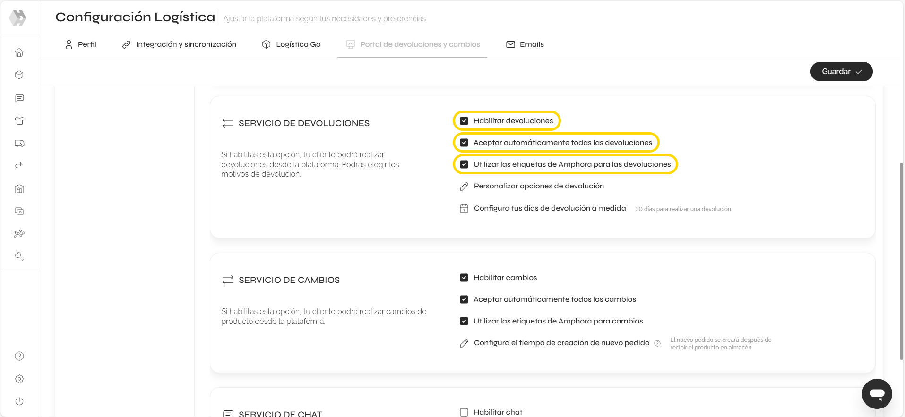Click the box package sidebar icon
The height and width of the screenshot is (417, 905).
pyautogui.click(x=19, y=75)
